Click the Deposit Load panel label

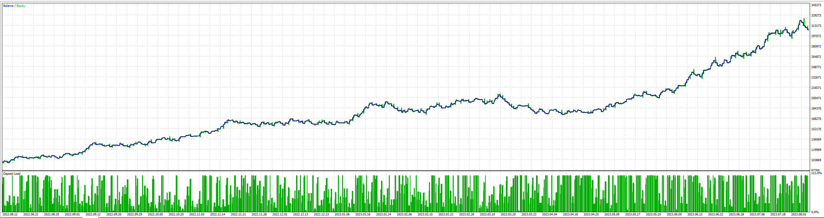coord(12,174)
